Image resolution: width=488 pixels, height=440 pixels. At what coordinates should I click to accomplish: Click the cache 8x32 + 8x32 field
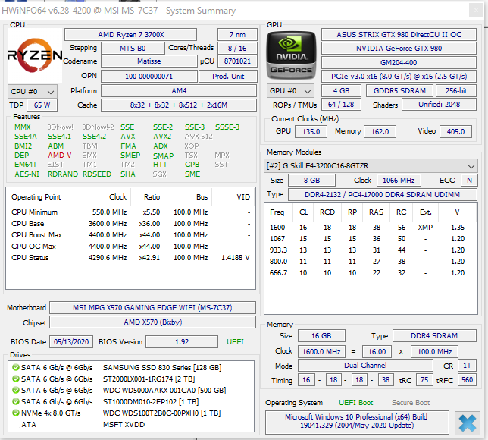tap(179, 105)
